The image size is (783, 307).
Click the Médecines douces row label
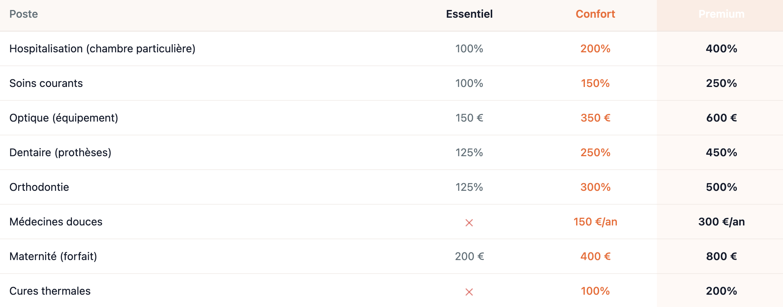tap(56, 222)
